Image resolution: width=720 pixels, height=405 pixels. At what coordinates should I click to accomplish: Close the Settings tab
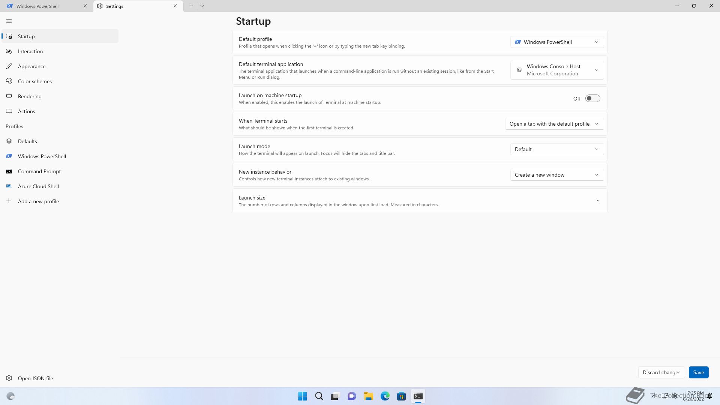pyautogui.click(x=175, y=6)
